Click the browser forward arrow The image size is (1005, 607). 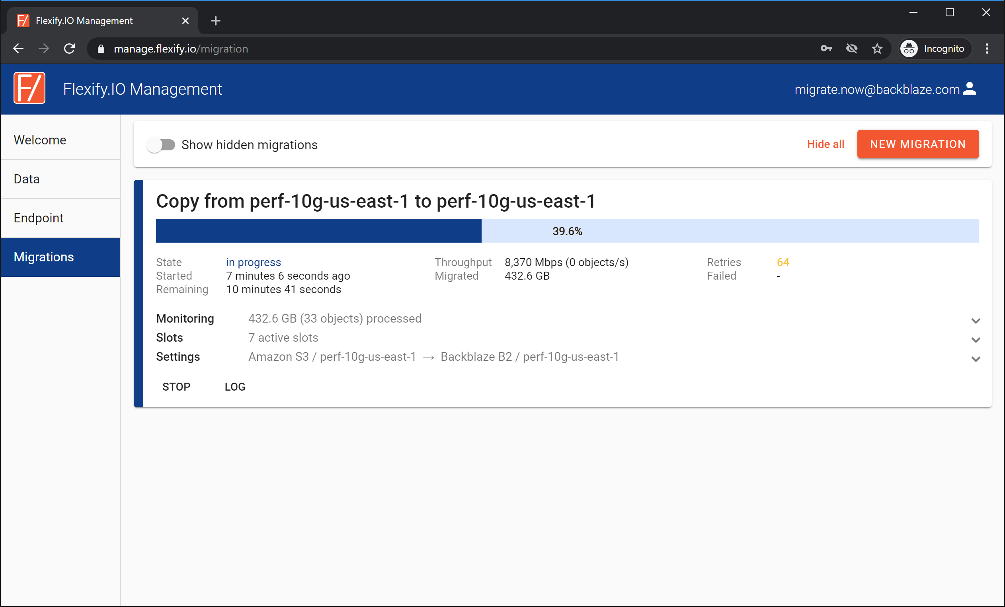(x=44, y=49)
